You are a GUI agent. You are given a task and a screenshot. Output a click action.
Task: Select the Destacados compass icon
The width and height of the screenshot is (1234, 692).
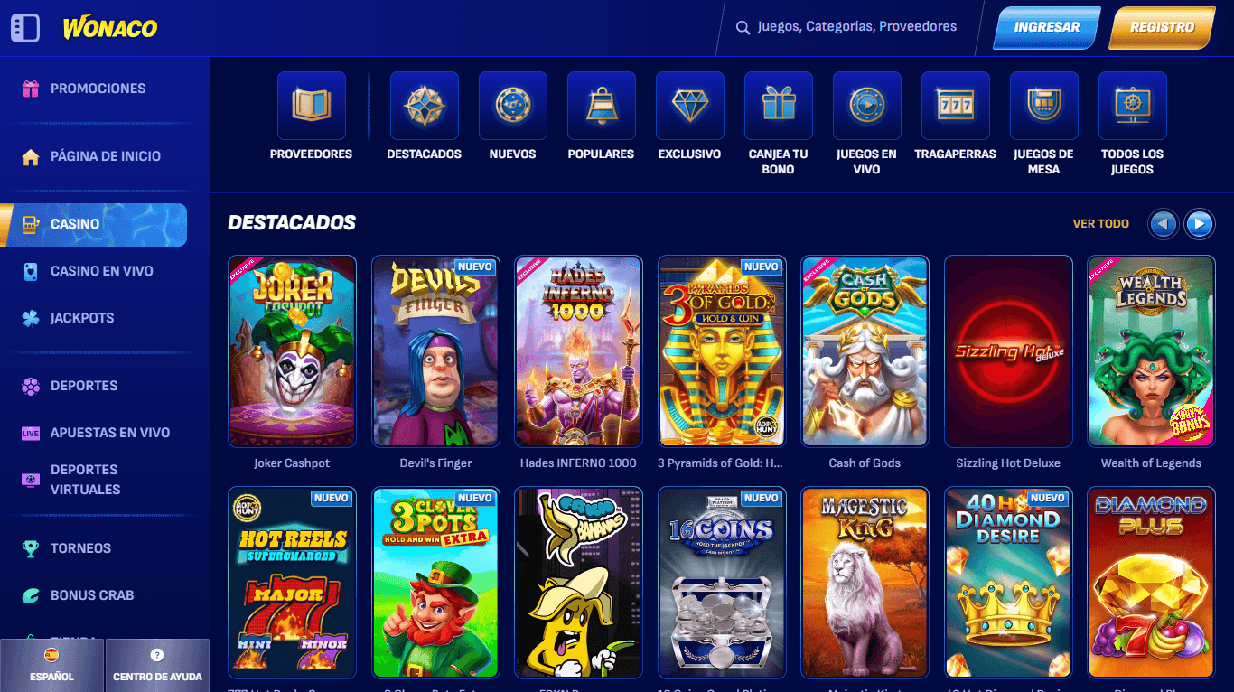[424, 106]
